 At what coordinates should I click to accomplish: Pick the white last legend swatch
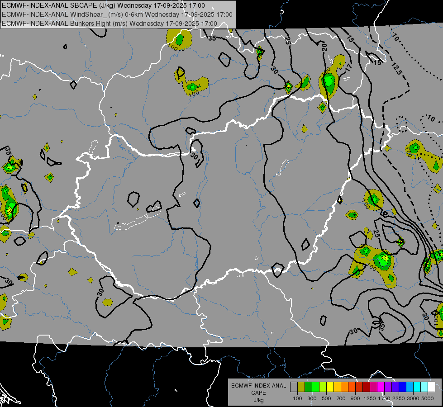point(431,387)
